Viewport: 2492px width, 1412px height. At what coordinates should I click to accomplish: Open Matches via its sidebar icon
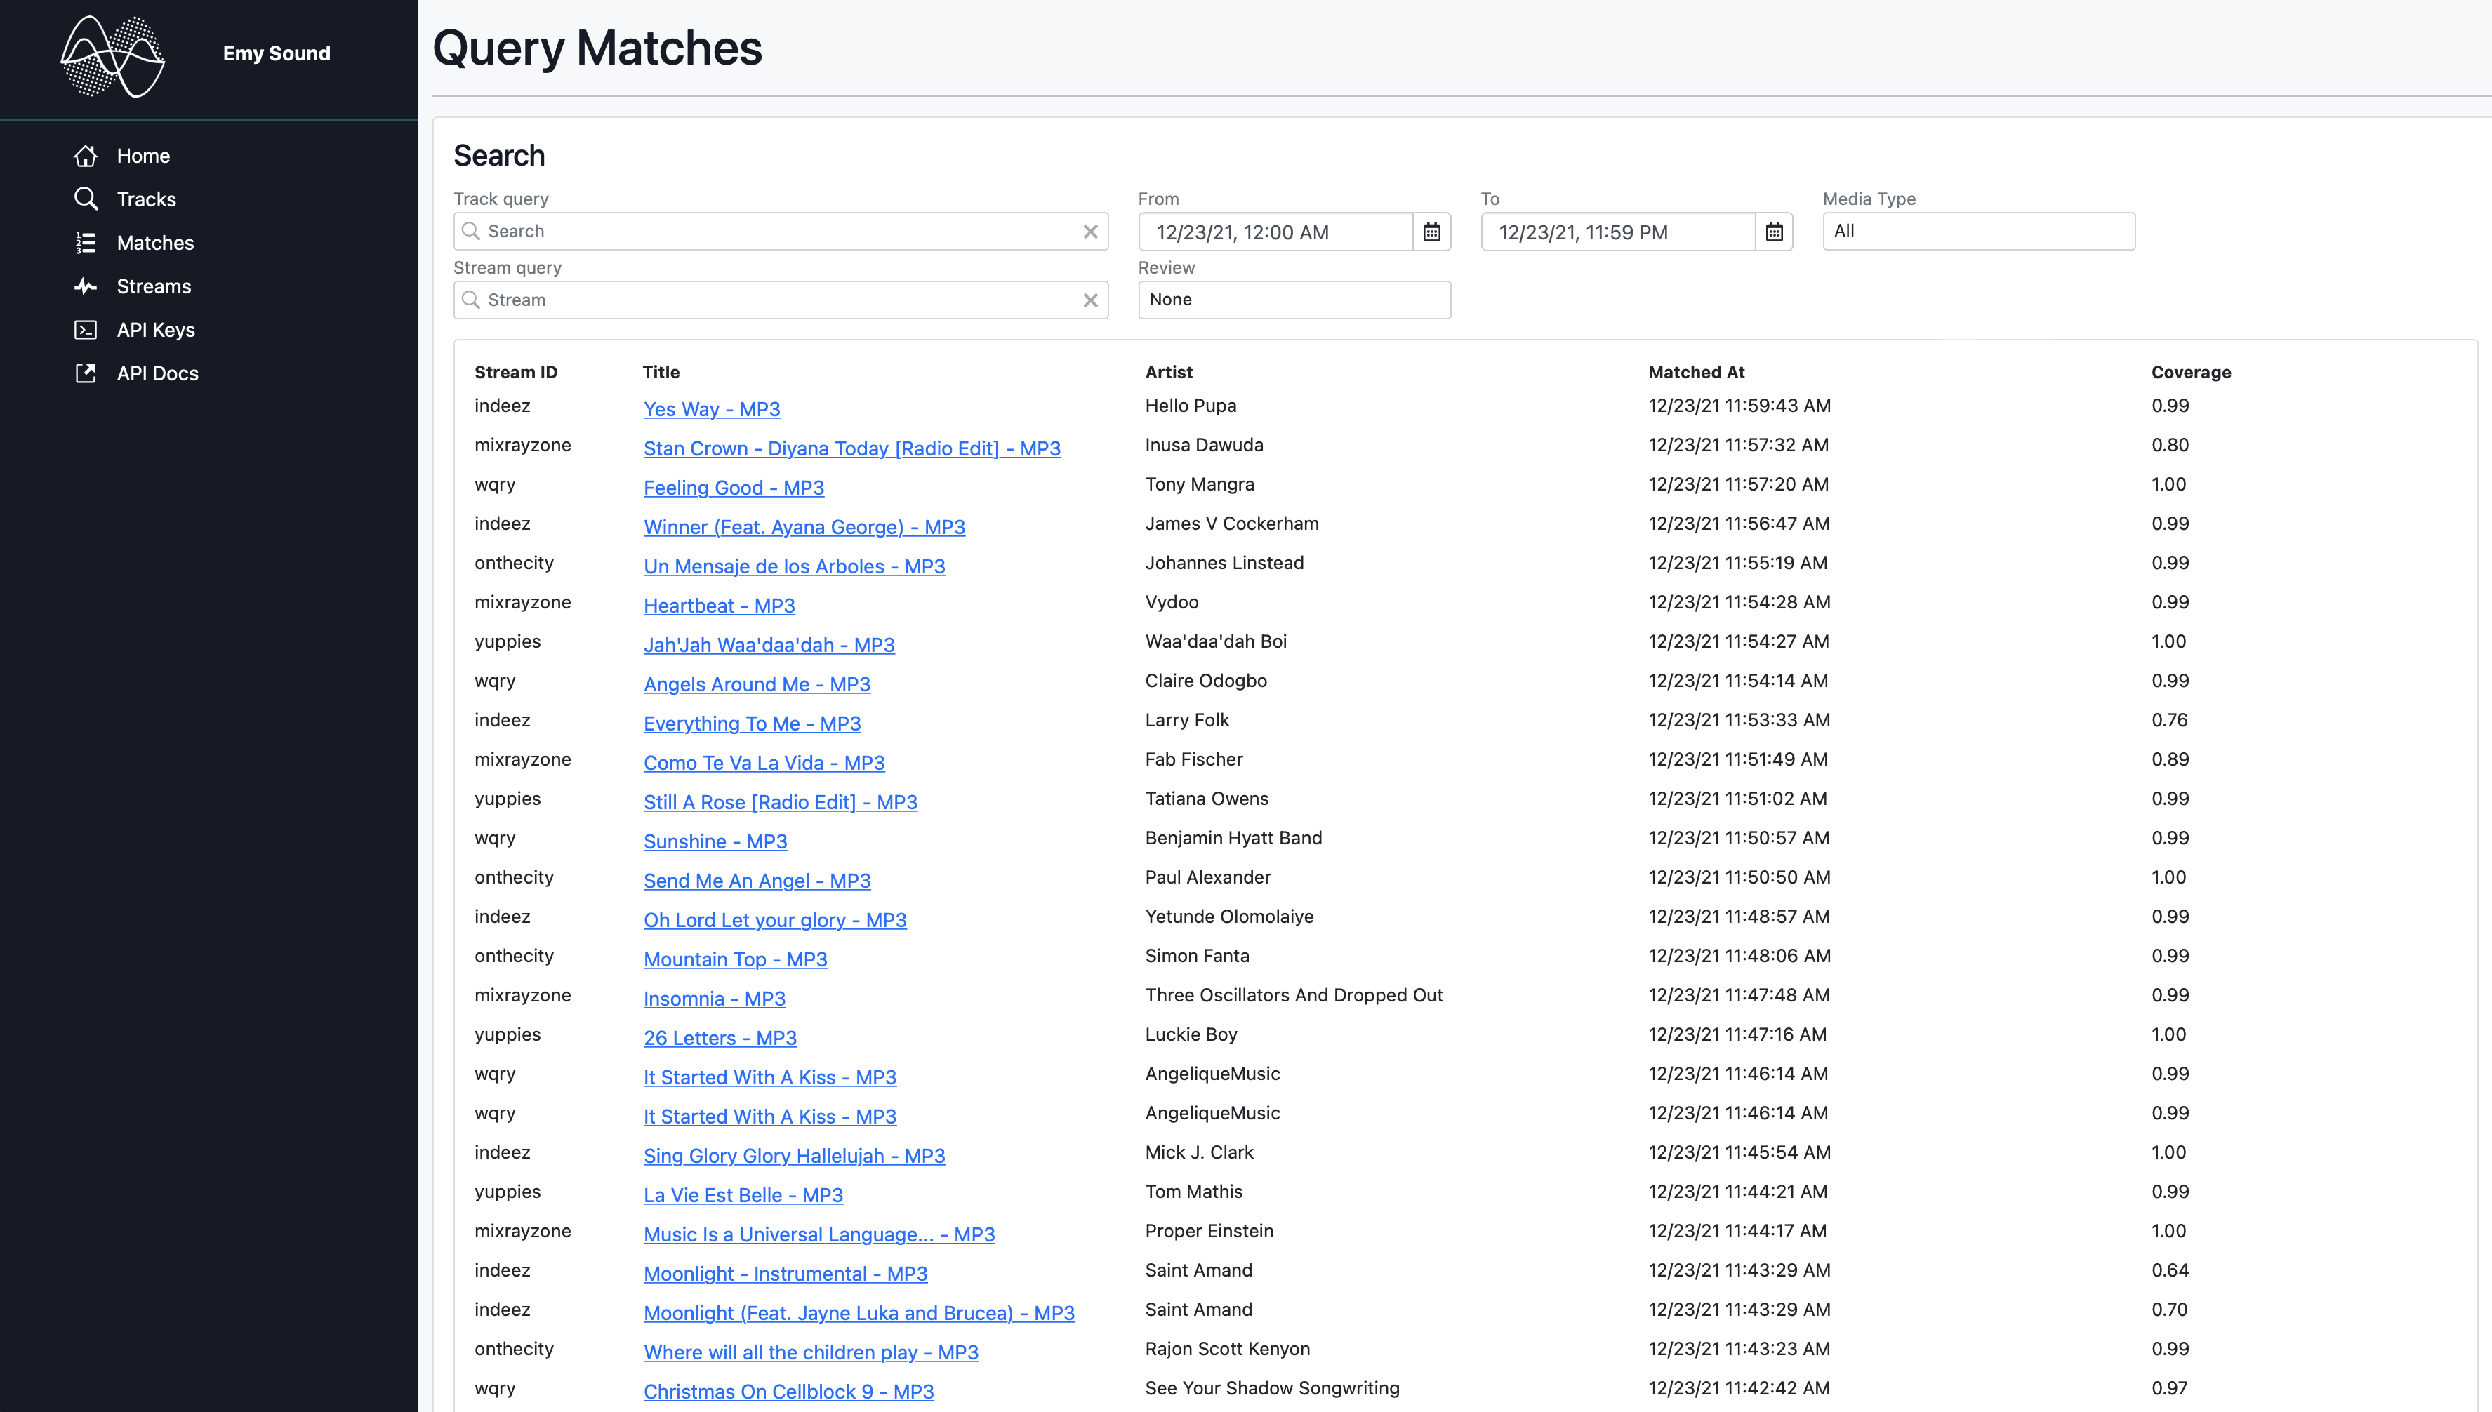tap(86, 242)
